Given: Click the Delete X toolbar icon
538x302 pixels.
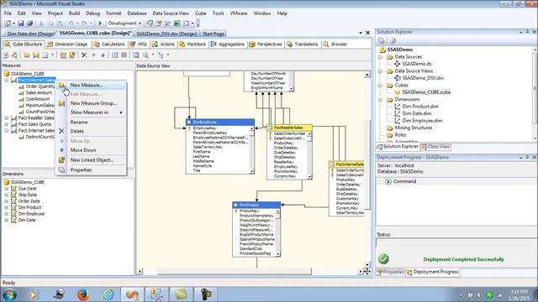Looking at the screenshot, I should pyautogui.click(x=84, y=55).
